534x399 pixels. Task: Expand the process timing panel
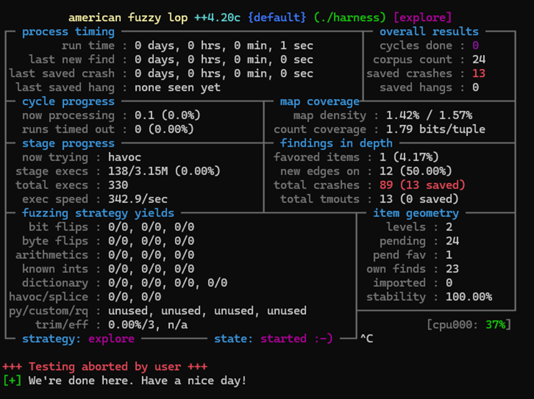pos(67,31)
